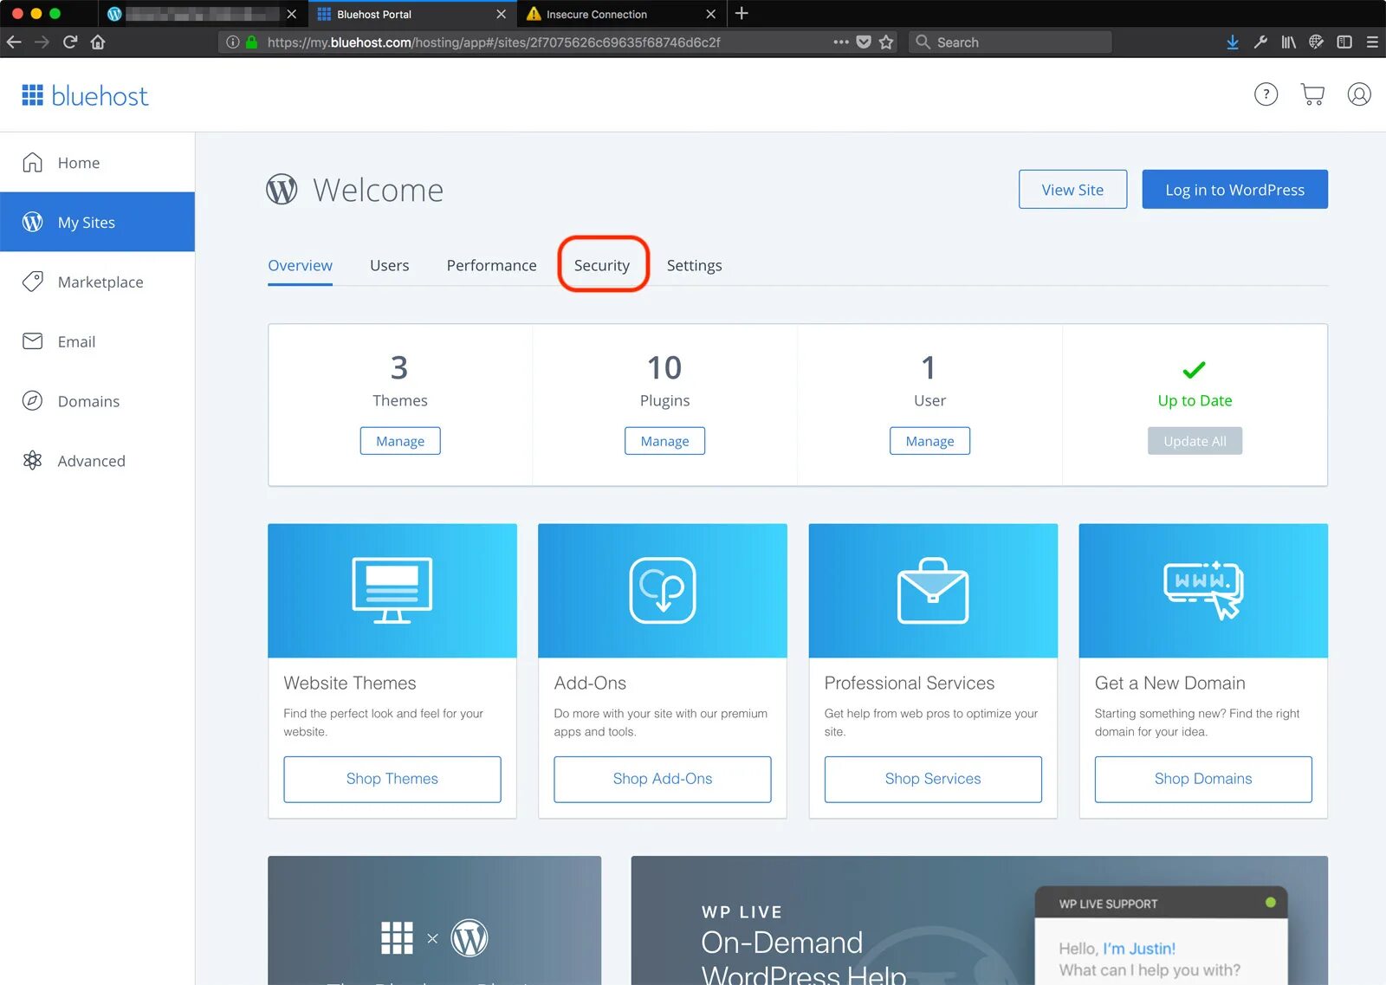The width and height of the screenshot is (1386, 985).
Task: Click the Domains compass icon
Action: pyautogui.click(x=32, y=401)
